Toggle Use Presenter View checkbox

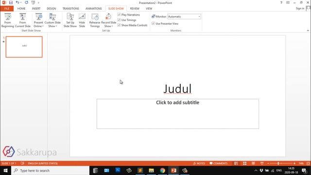point(153,23)
